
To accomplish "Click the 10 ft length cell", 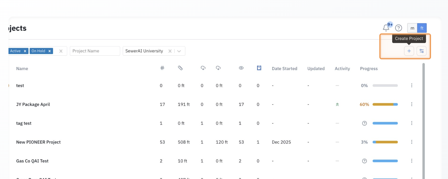I will point(182,161).
